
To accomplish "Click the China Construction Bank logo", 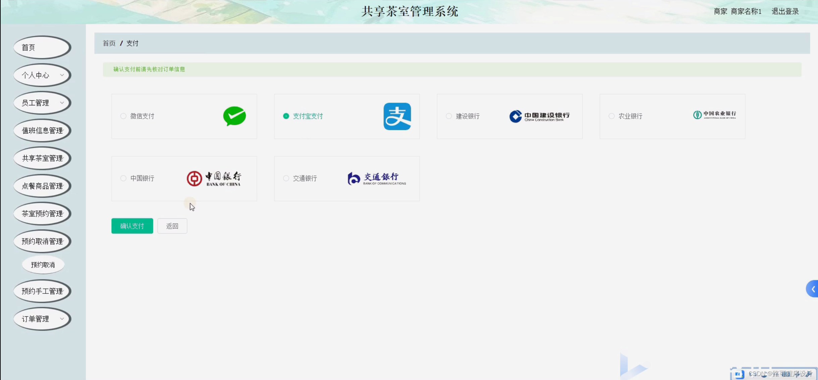I will click(539, 116).
